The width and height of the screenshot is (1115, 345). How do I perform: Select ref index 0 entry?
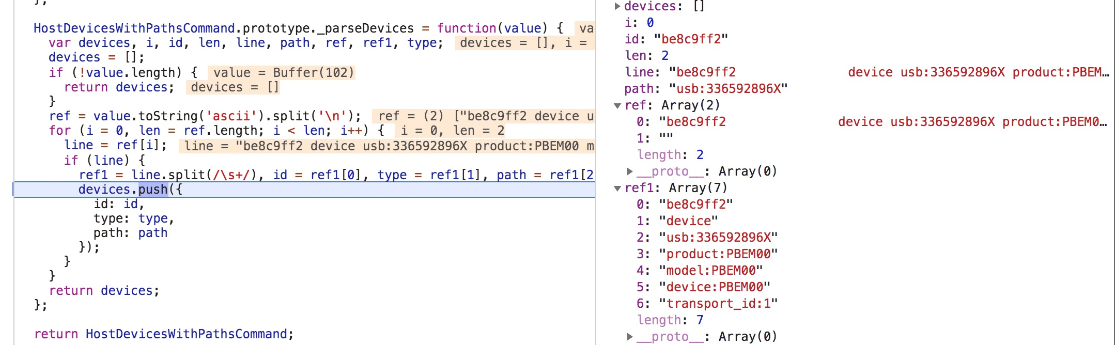point(872,122)
